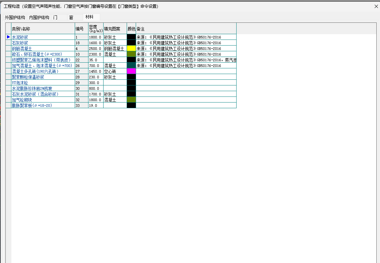Click the dark teal swatch for 加气混凝土、泡沫混凝土
Image resolution: width=380 pixels, height=263 pixels.
(131, 66)
